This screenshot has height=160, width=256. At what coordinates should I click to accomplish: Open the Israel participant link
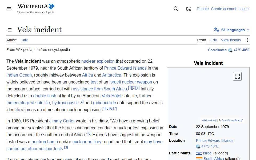click(x=207, y=153)
